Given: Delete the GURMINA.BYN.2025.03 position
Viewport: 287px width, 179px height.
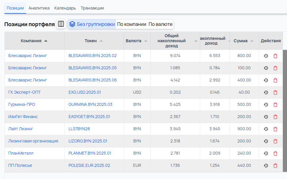Looking at the screenshot, I should [275, 105].
